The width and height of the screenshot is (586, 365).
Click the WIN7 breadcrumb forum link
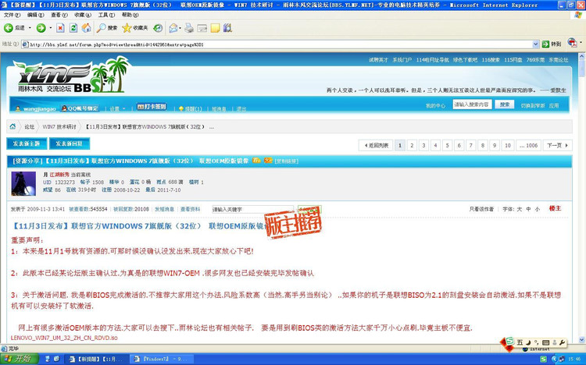[x=59, y=126]
